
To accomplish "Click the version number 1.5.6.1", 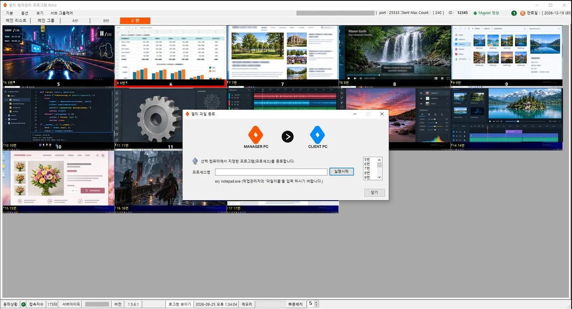I will (133, 304).
